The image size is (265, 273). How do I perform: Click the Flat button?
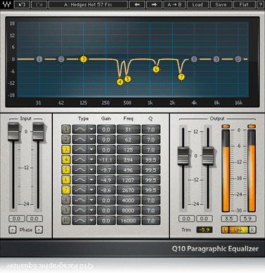click(244, 4)
